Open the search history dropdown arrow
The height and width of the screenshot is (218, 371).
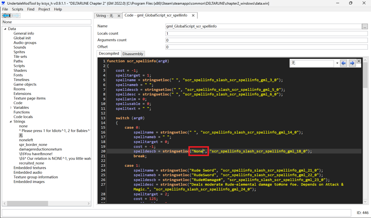pos(337,63)
